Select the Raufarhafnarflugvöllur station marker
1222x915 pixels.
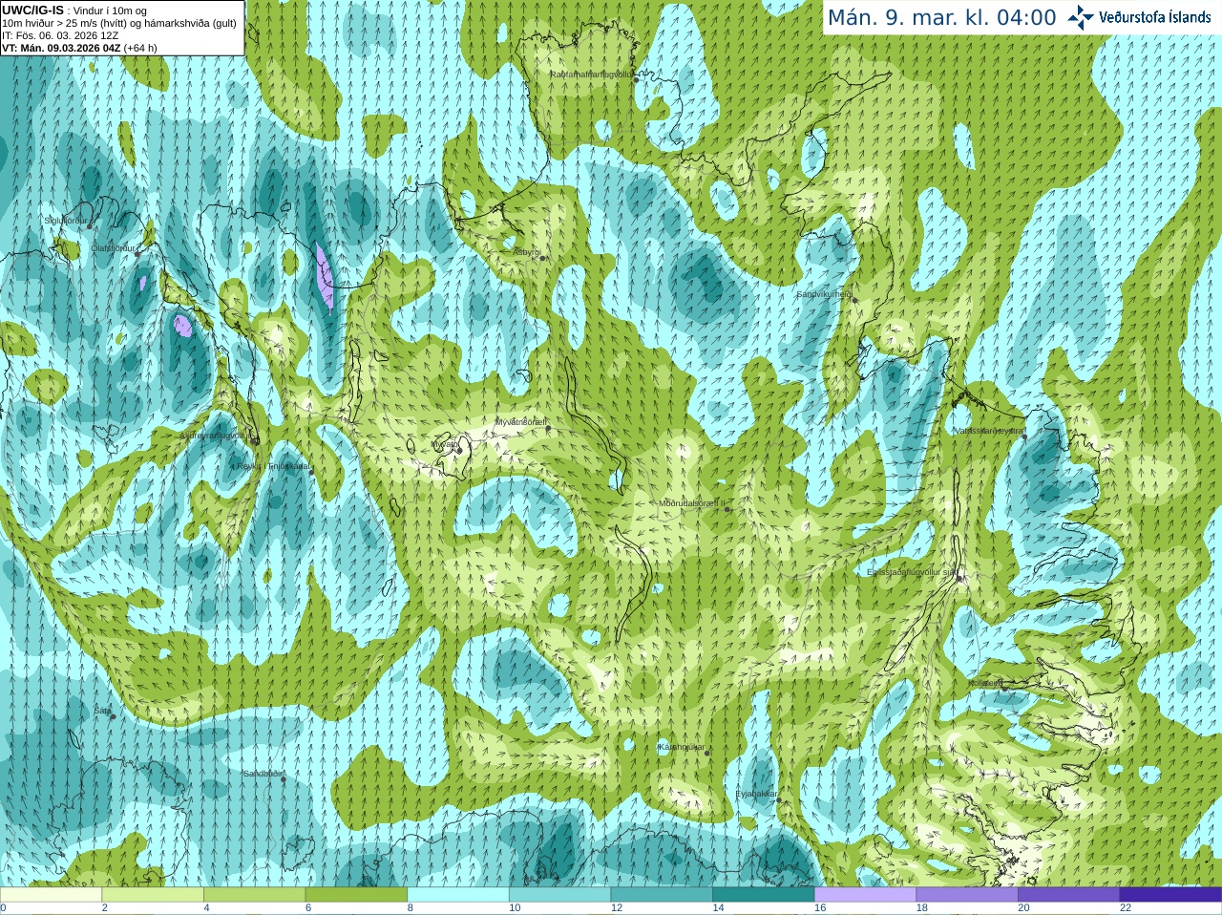pyautogui.click(x=637, y=79)
